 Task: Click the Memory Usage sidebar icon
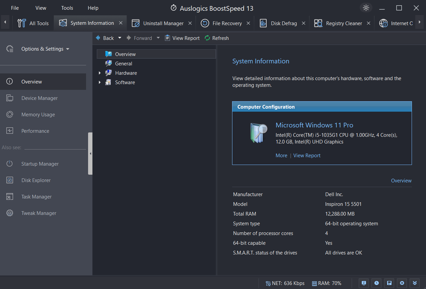pos(10,114)
